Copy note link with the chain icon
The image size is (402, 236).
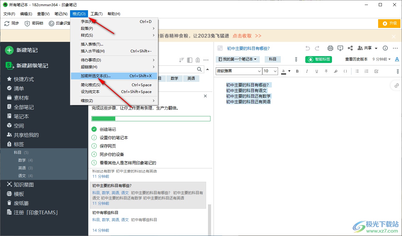point(396,86)
